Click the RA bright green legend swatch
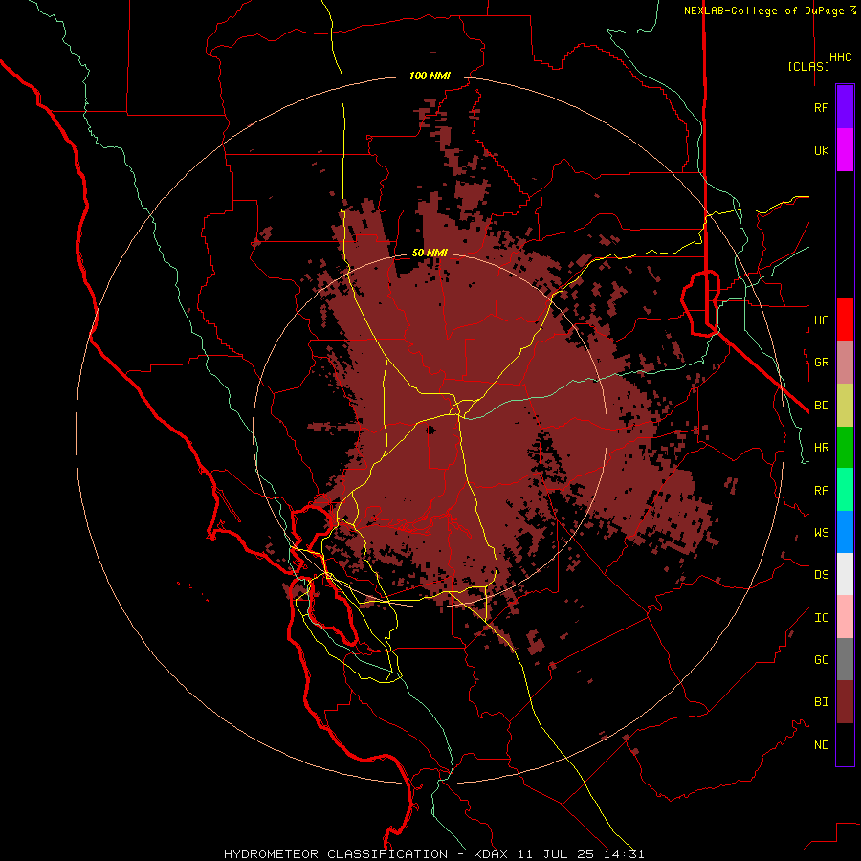Screen dimensions: 861x861 845,490
